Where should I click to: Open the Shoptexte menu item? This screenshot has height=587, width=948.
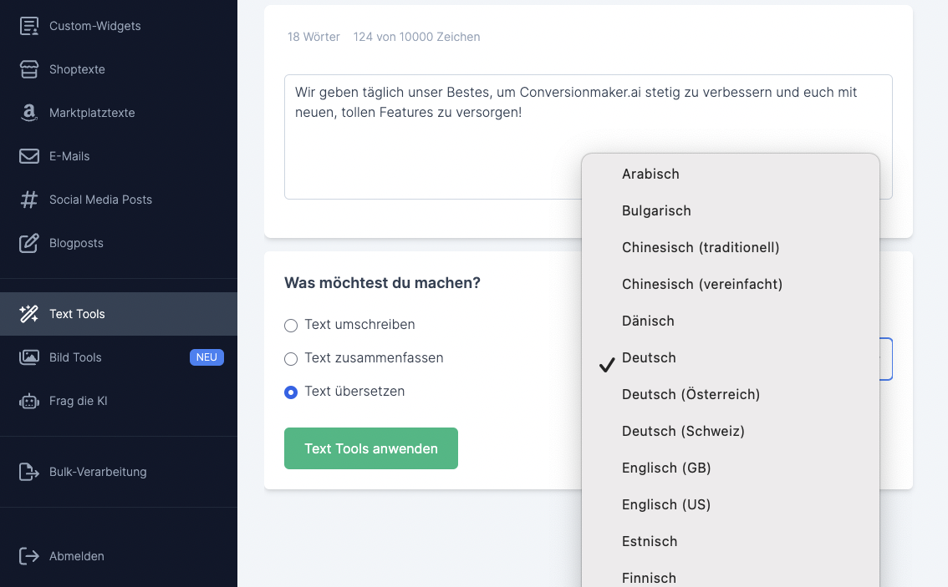coord(119,69)
